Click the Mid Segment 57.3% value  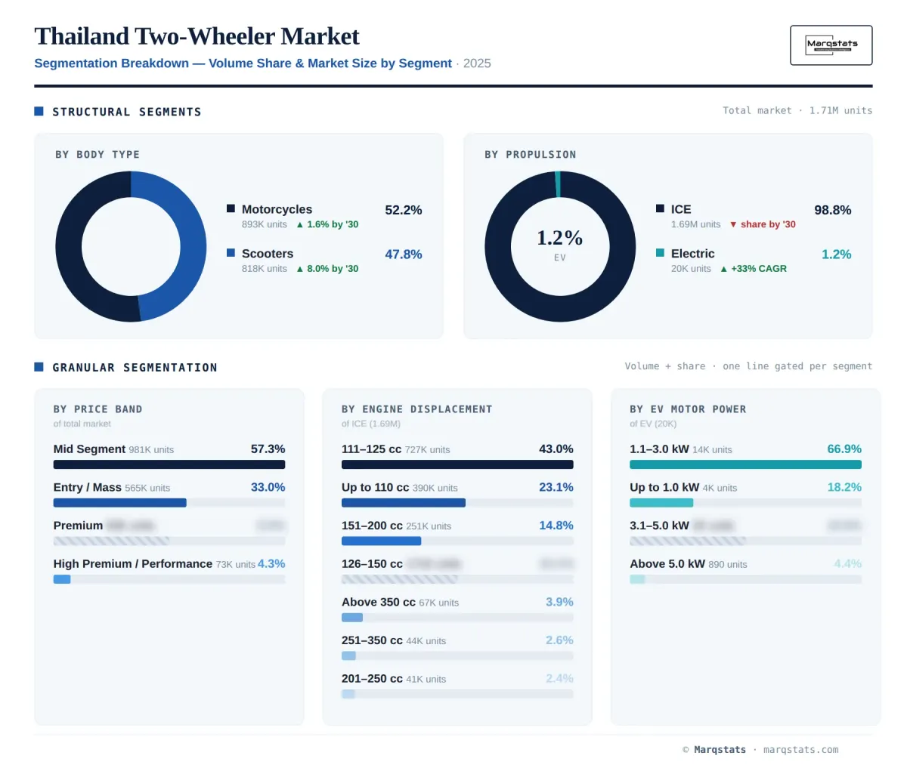click(x=268, y=449)
